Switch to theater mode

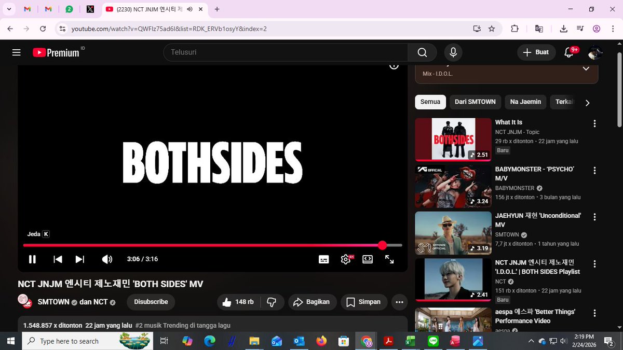click(368, 259)
